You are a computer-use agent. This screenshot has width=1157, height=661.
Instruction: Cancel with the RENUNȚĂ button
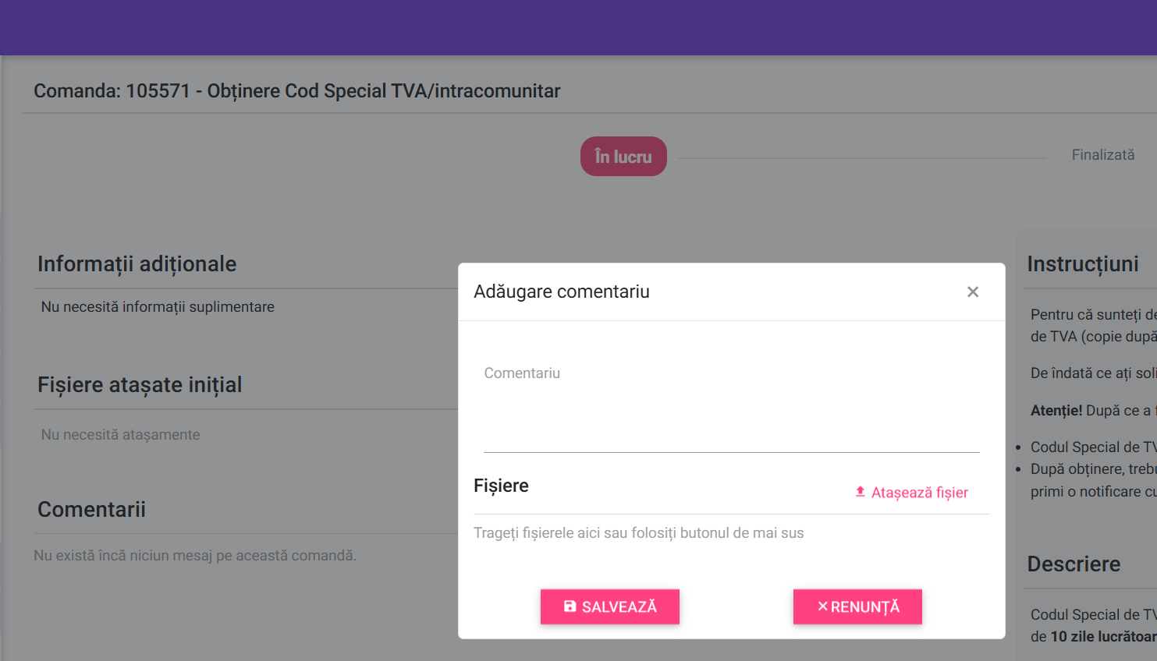(857, 606)
